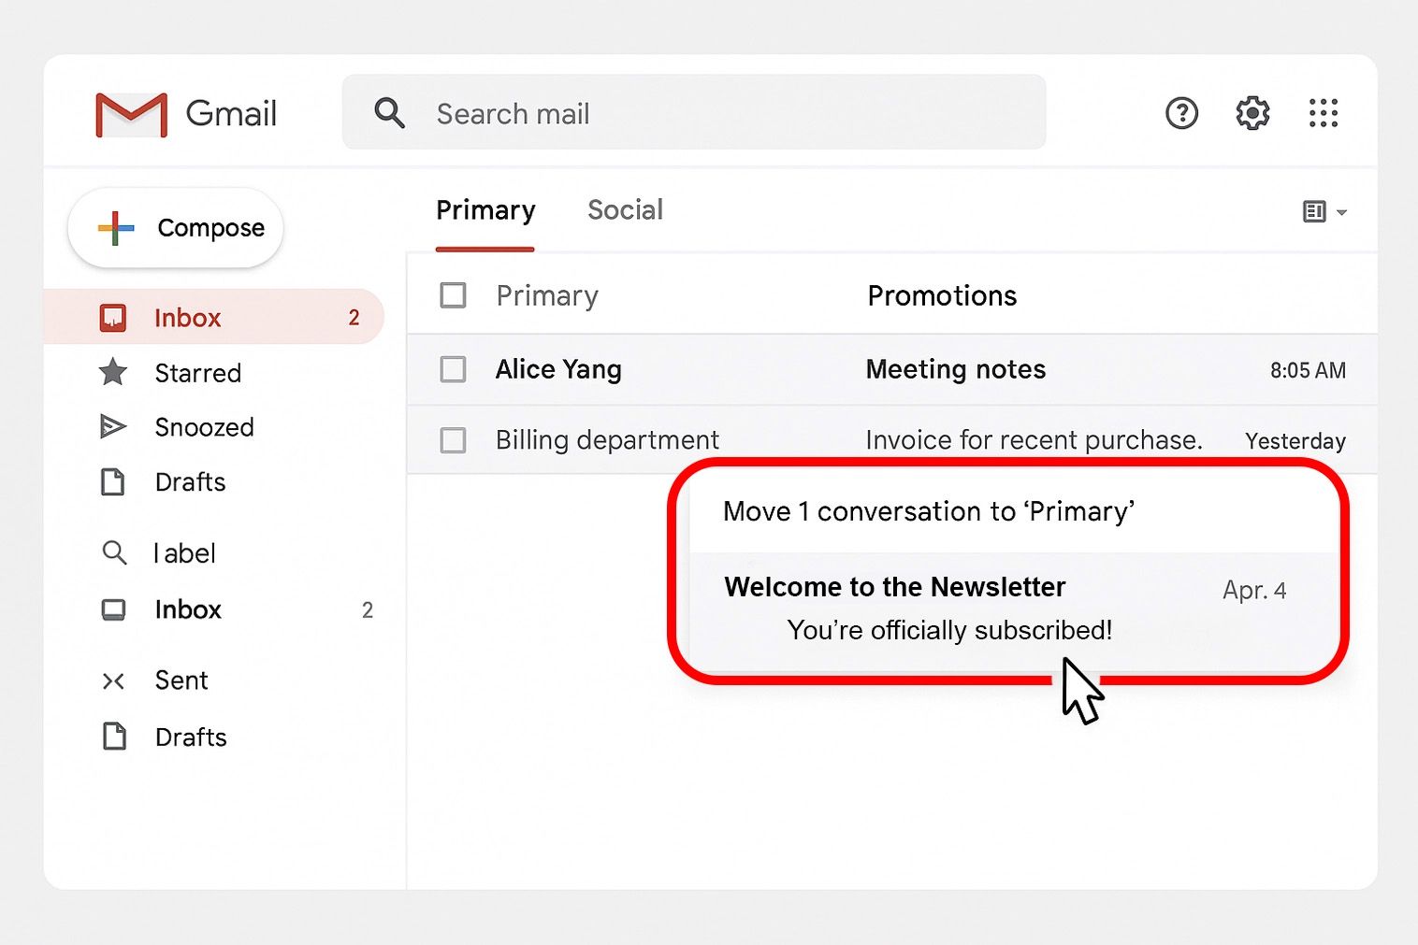This screenshot has width=1418, height=945.
Task: Choose Move 1 conversation to Primary
Action: pos(929,511)
